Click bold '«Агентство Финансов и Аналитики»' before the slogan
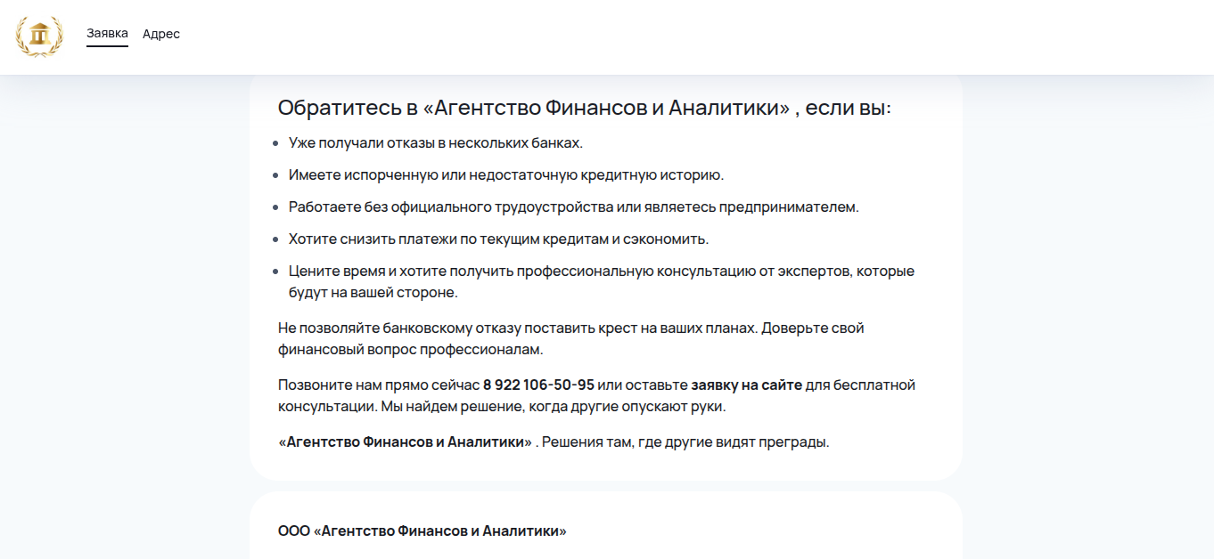Viewport: 1214px width, 559px height. tap(405, 442)
